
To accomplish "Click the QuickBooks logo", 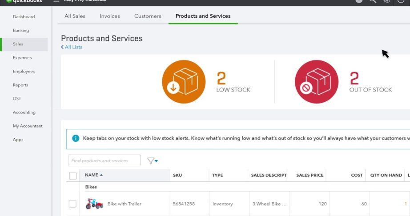I will tap(24, 1).
